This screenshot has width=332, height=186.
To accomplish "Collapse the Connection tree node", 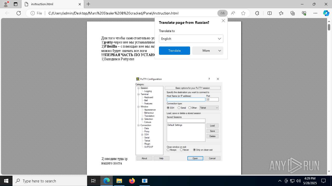I will (139, 125).
